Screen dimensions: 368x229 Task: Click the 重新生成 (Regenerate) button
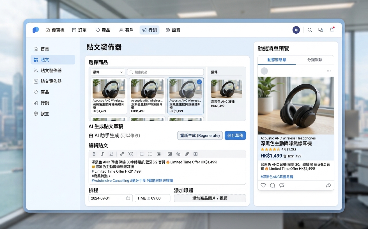200,136
